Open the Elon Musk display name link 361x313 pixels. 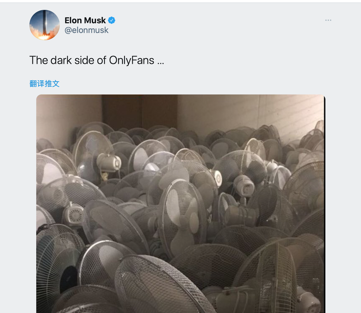click(85, 20)
